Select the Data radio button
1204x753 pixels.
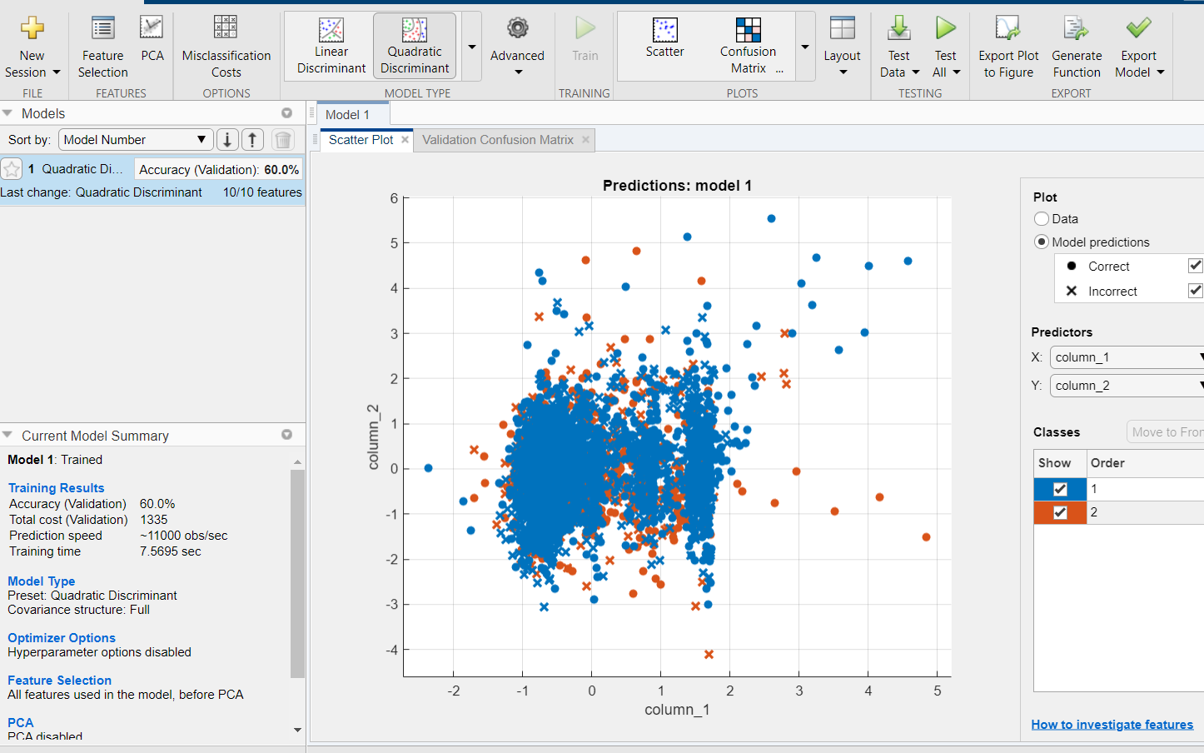point(1041,218)
